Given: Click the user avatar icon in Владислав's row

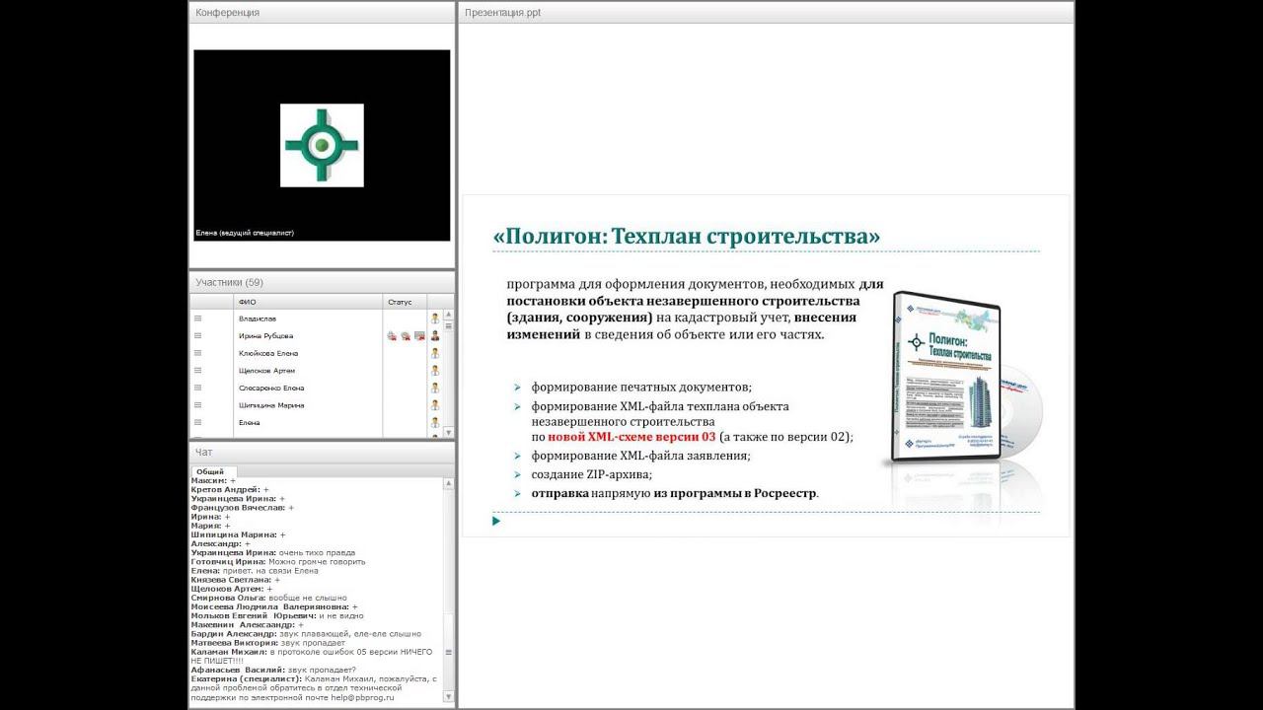Looking at the screenshot, I should point(434,319).
